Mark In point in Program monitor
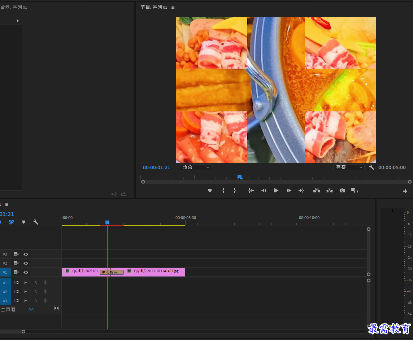 pyautogui.click(x=223, y=191)
